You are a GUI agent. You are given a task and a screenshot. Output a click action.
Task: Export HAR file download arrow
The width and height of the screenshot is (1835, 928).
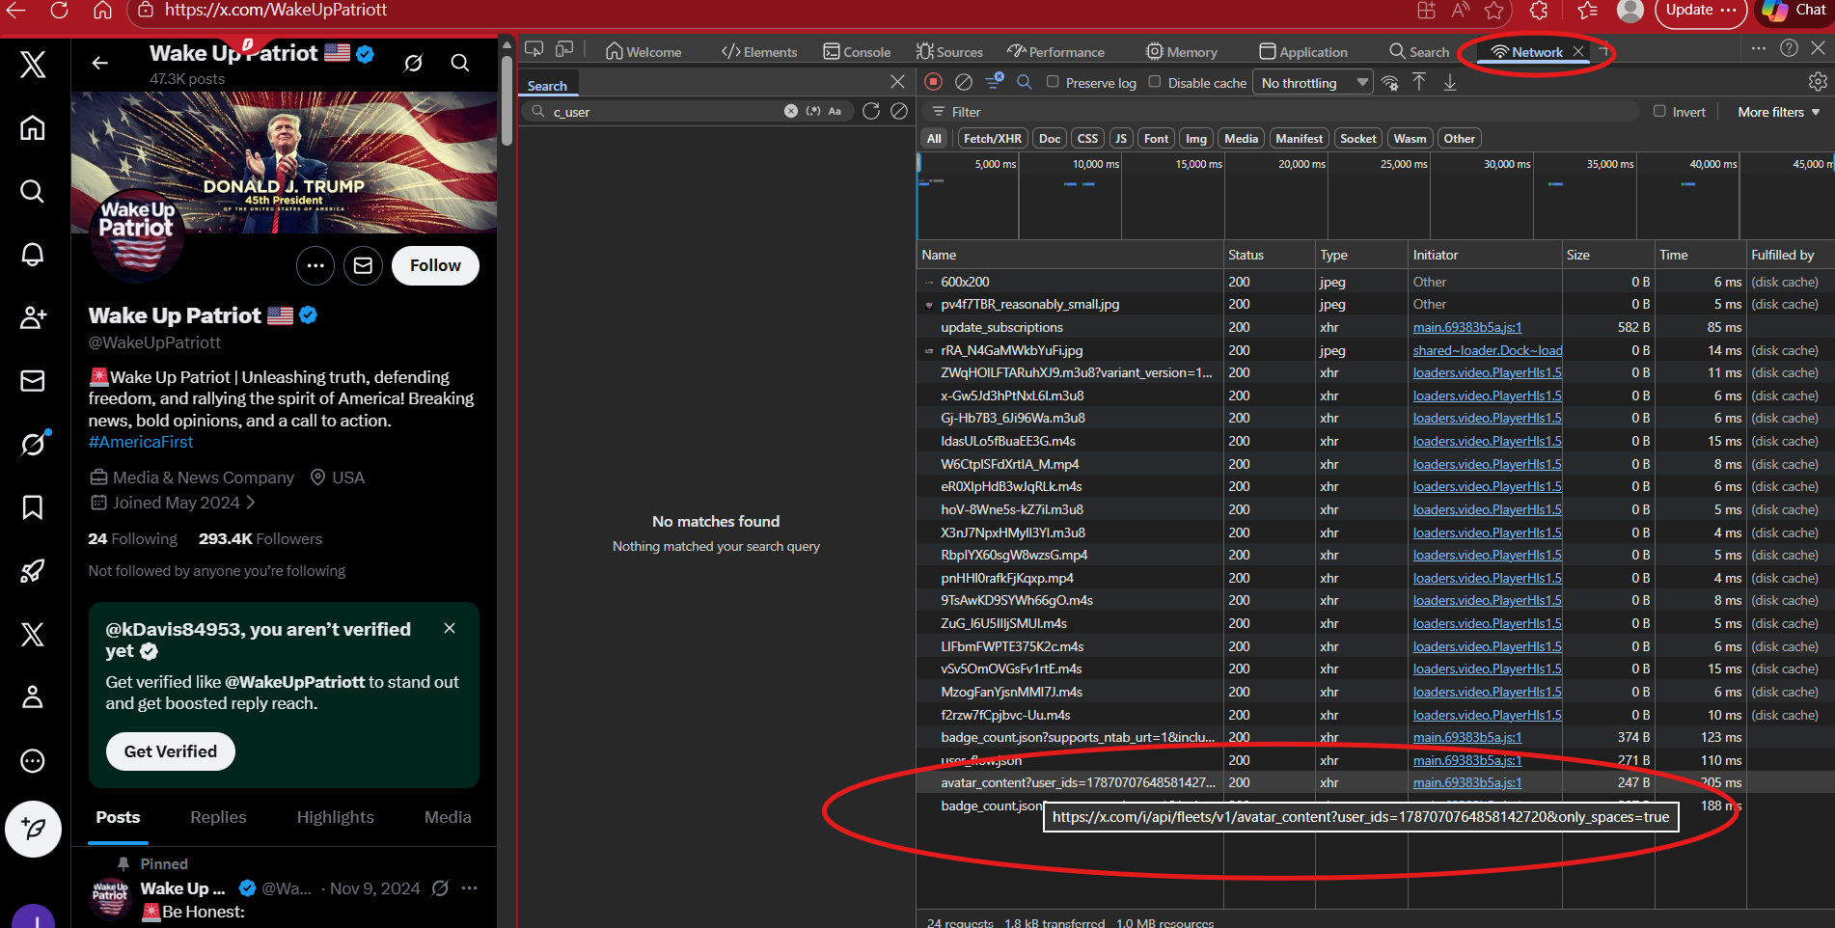click(1450, 83)
